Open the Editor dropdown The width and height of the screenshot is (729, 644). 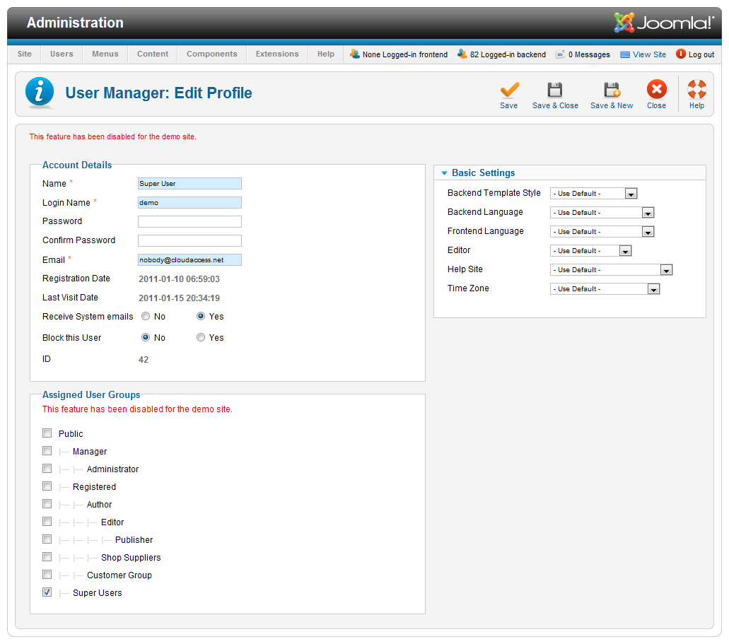click(x=590, y=251)
